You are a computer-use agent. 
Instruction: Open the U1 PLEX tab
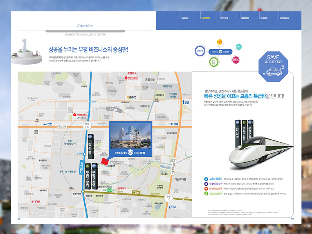(x=264, y=18)
